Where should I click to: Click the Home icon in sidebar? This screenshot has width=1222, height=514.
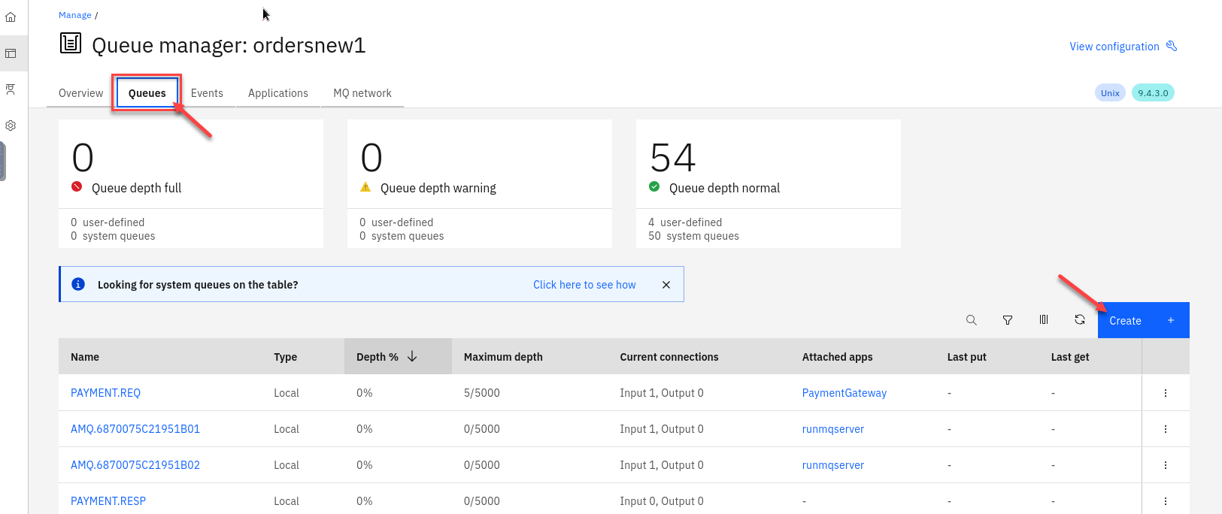click(x=11, y=17)
